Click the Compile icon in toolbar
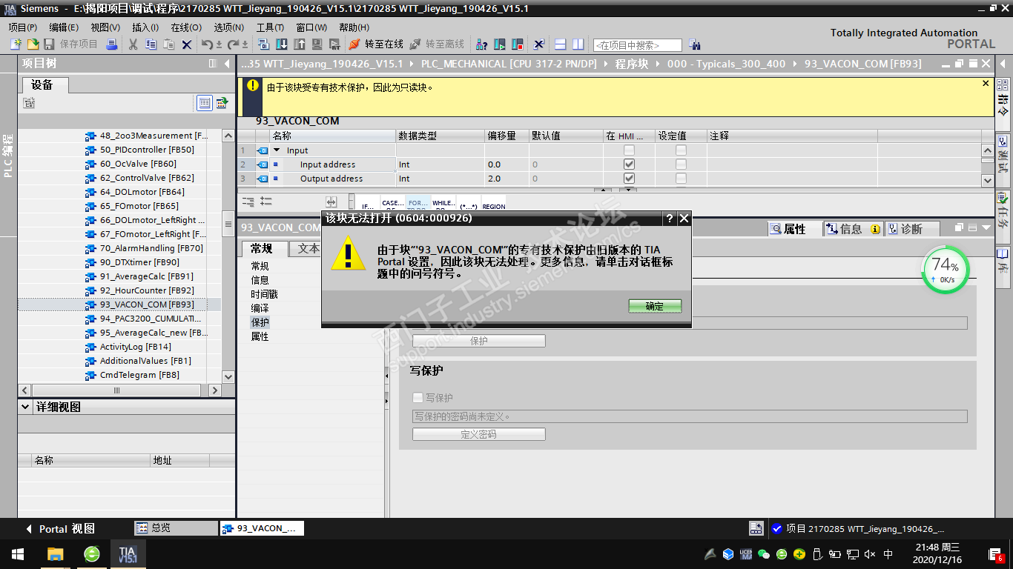The width and height of the screenshot is (1013, 569). click(265, 44)
